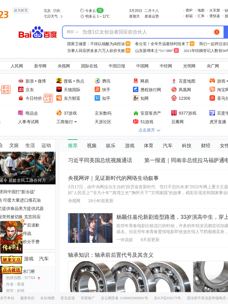
Task: Open article 央视网评｜见证新时代的网络生动叙事
Action: (x=113, y=178)
